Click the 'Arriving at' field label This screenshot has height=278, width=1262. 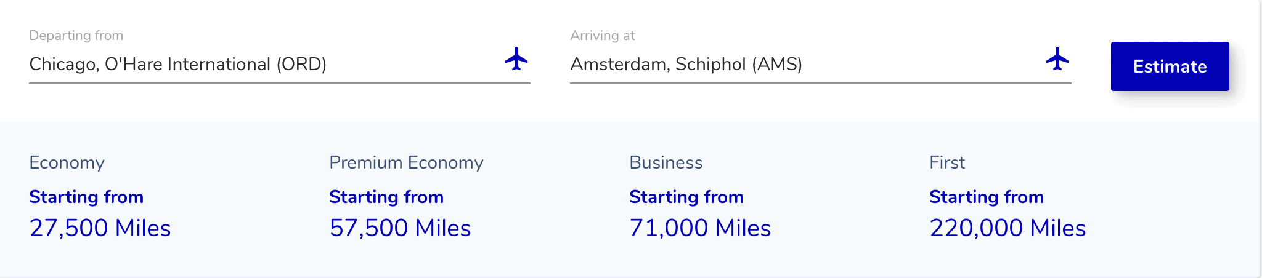coord(603,36)
